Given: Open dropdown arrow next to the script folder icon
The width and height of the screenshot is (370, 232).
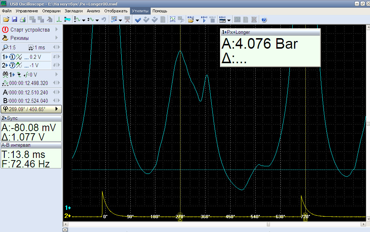Looking at the screenshot, I should pos(197,20).
